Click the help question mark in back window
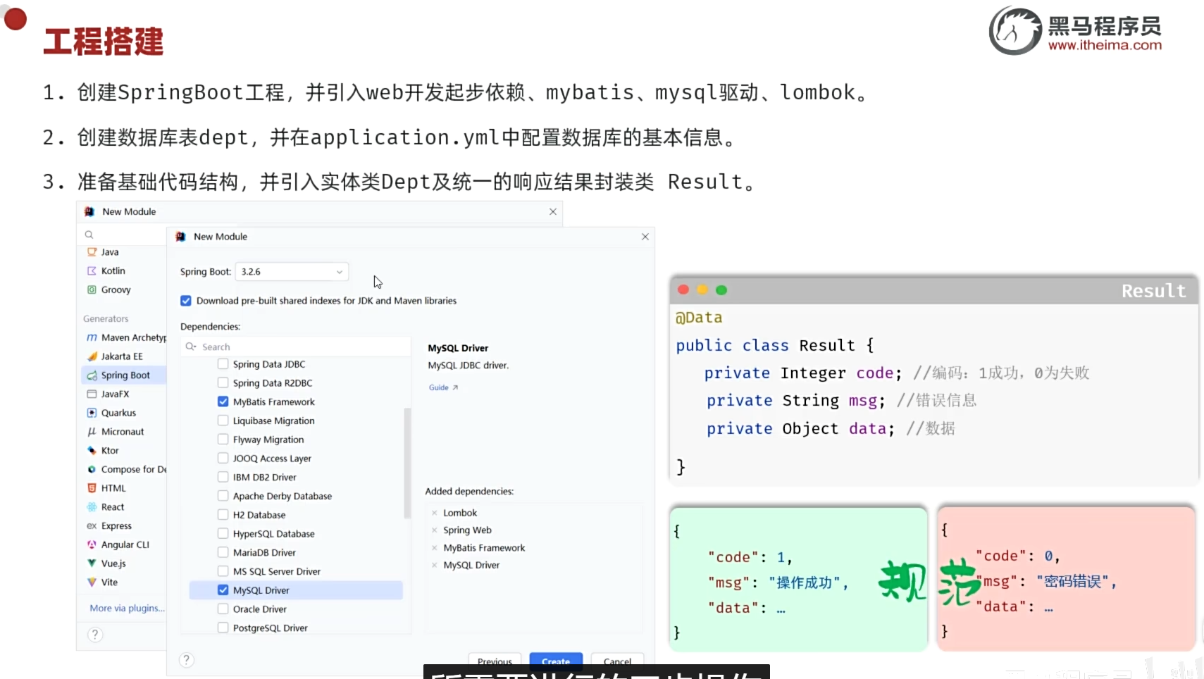 pyautogui.click(x=95, y=635)
